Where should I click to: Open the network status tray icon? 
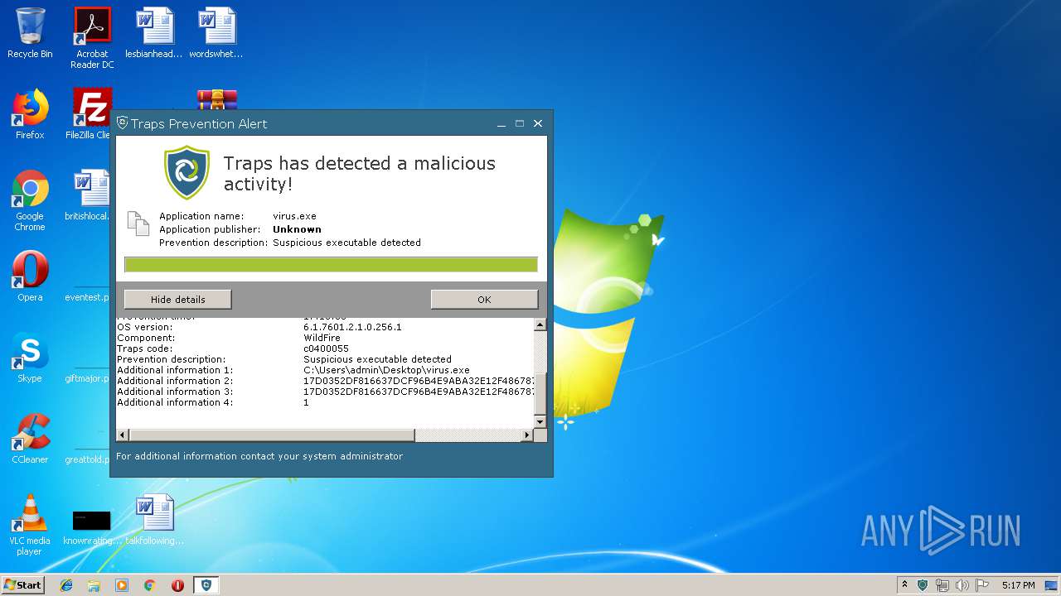click(x=942, y=585)
